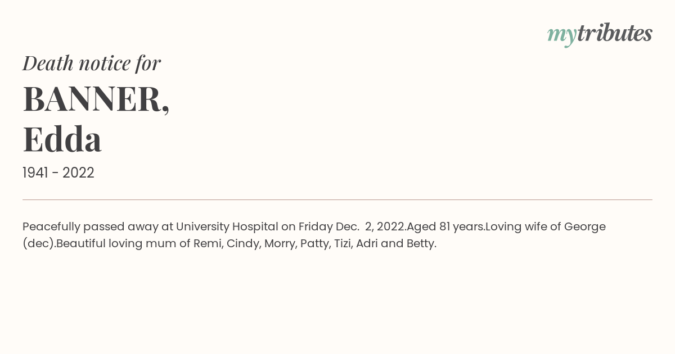This screenshot has height=354, width=675.
Task: Click the mytributes logo
Action: tap(600, 34)
